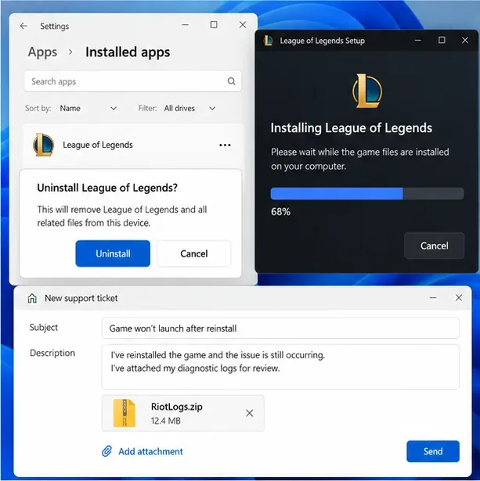This screenshot has height=481, width=480.
Task: Click the back arrow in Settings
Action: coord(23,26)
